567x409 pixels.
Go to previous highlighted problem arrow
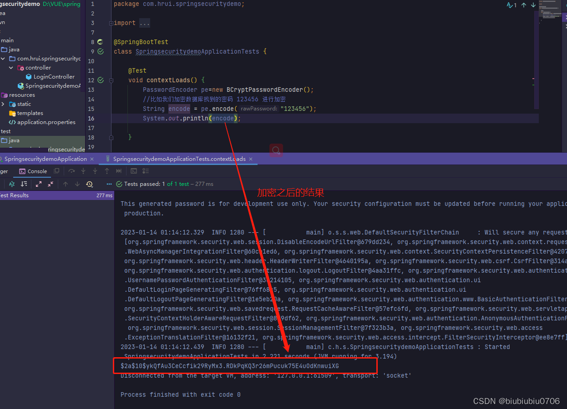(x=524, y=5)
